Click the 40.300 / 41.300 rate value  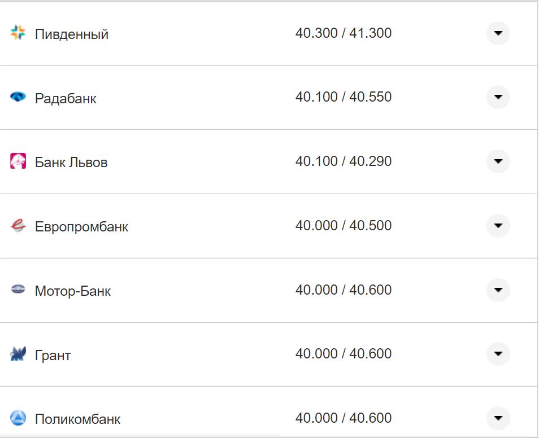343,33
